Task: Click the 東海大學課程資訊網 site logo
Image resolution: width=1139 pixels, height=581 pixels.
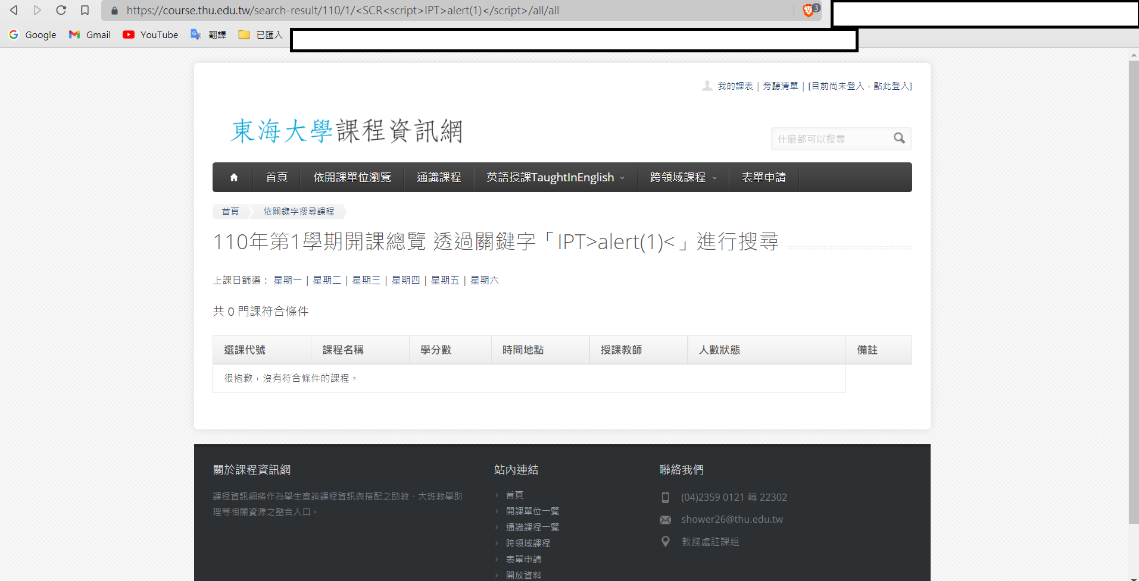Action: click(347, 131)
